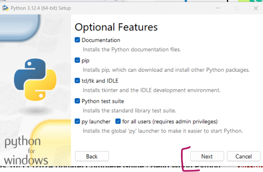Uncheck the Documentation checkbox
The height and width of the screenshot is (172, 263).
(78, 40)
